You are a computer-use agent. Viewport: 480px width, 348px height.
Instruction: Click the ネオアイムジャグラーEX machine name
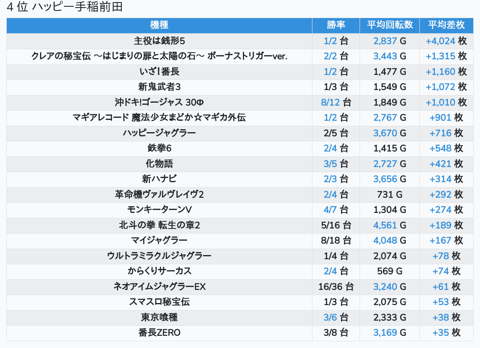(x=159, y=287)
